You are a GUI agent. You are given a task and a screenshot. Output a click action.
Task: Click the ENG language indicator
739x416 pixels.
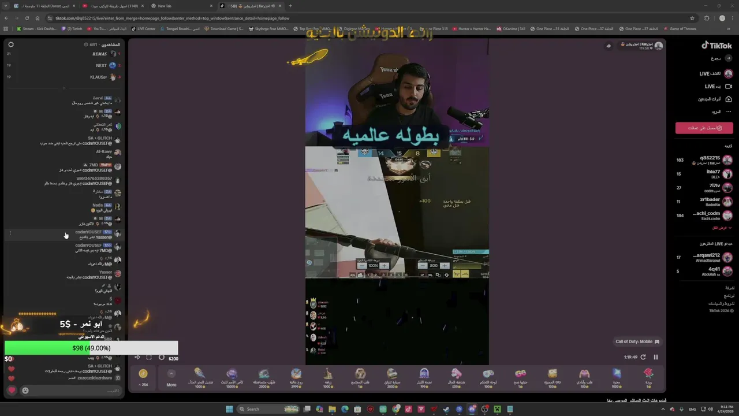coord(692,409)
